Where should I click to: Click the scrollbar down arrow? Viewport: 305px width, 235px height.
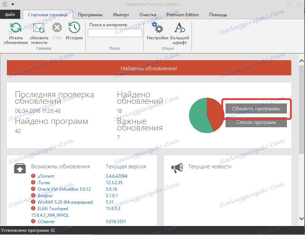[301, 218]
